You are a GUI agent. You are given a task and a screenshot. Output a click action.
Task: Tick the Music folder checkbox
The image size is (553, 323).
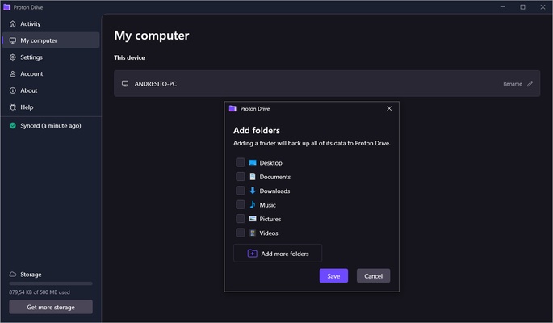(241, 204)
